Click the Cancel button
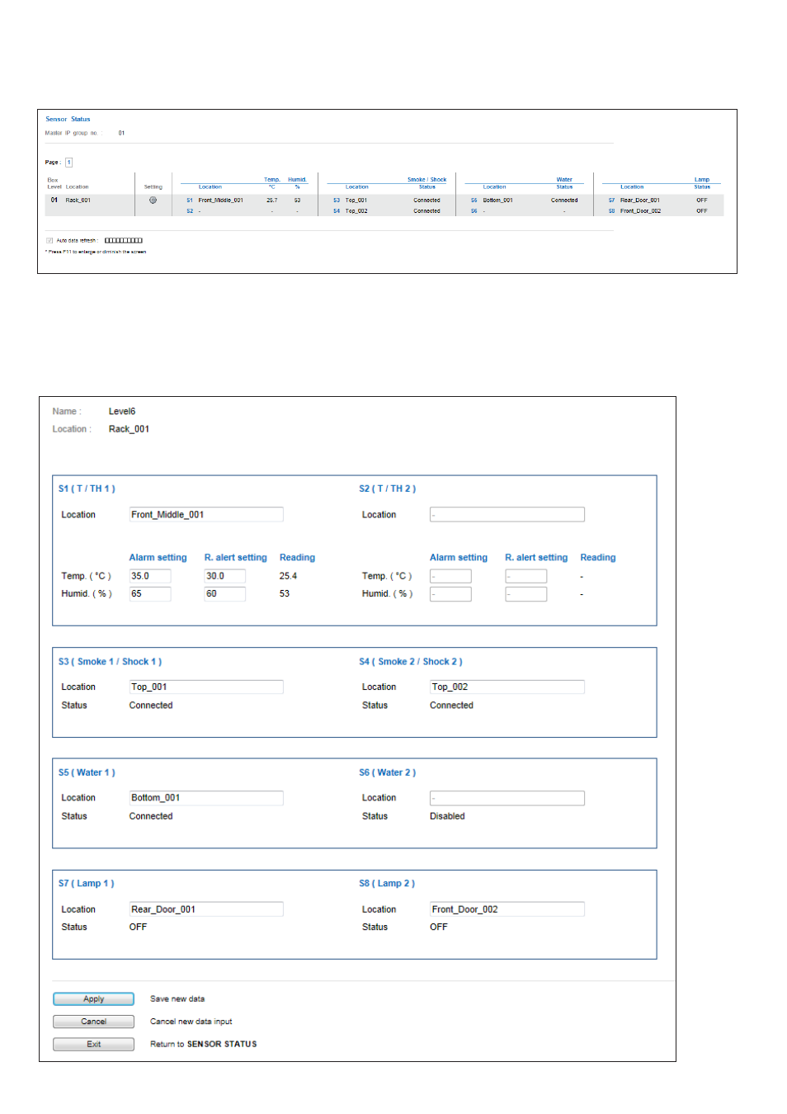 tap(93, 1022)
